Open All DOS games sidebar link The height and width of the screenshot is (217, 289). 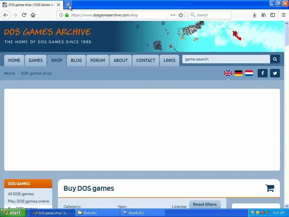pos(21,194)
